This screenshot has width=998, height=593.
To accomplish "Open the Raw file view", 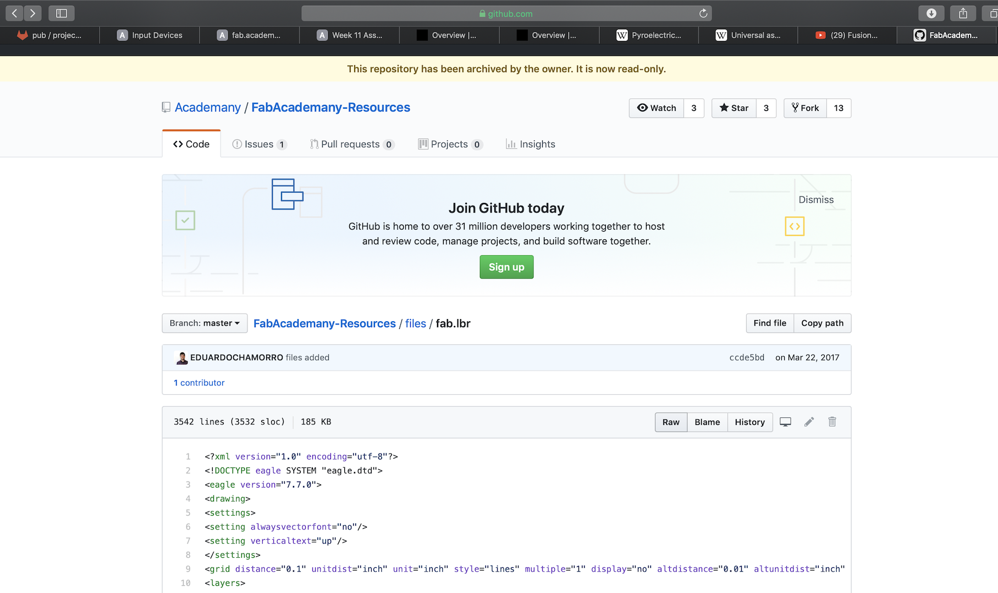I will tap(671, 422).
